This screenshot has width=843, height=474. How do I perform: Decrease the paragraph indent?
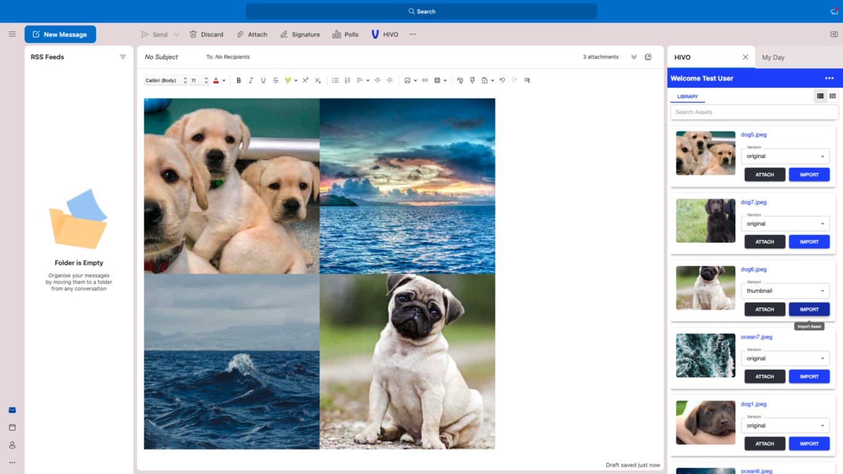(x=377, y=80)
